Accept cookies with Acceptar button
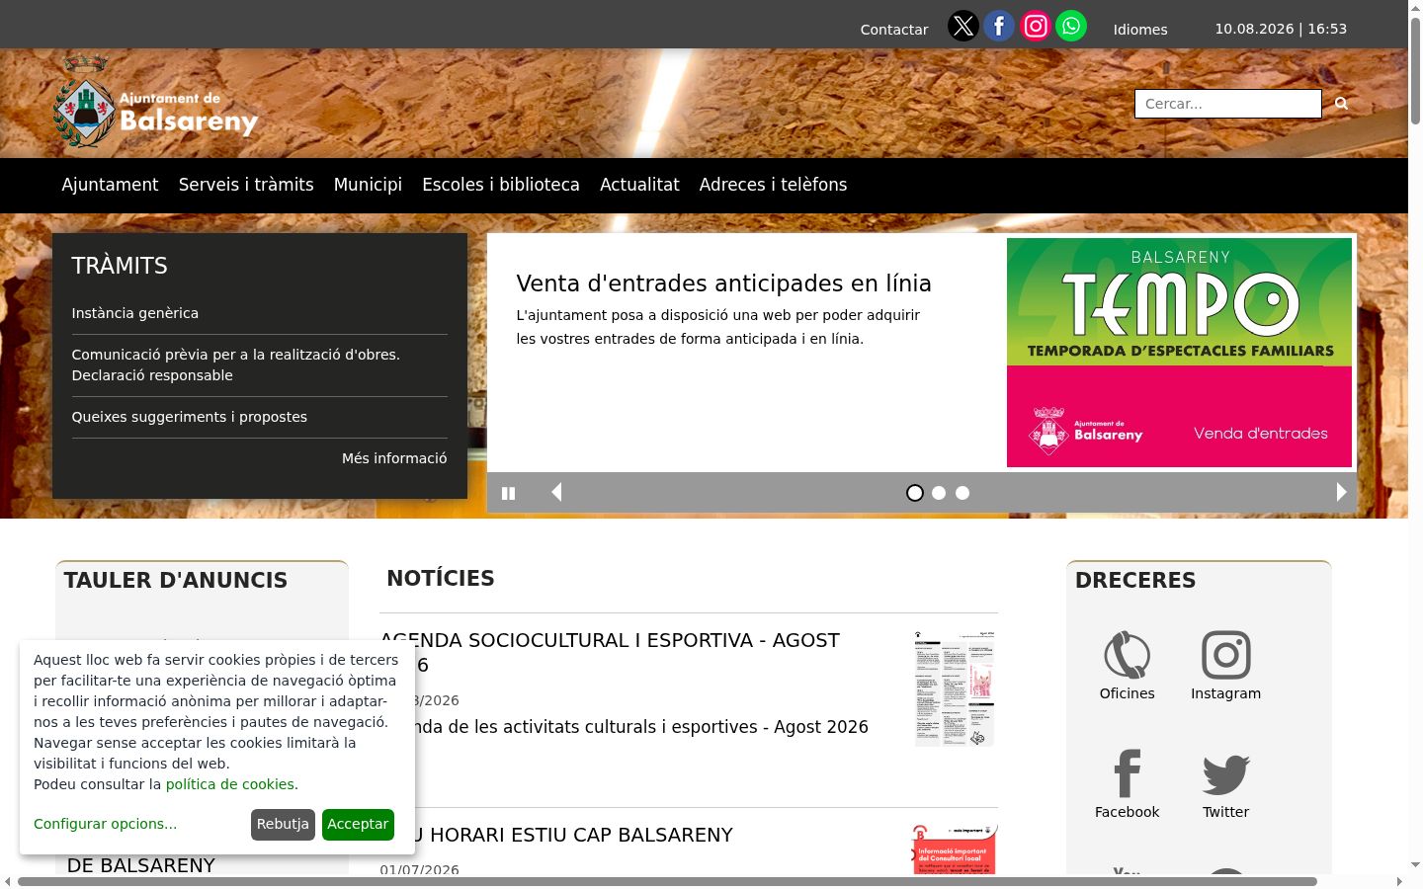 pyautogui.click(x=358, y=824)
